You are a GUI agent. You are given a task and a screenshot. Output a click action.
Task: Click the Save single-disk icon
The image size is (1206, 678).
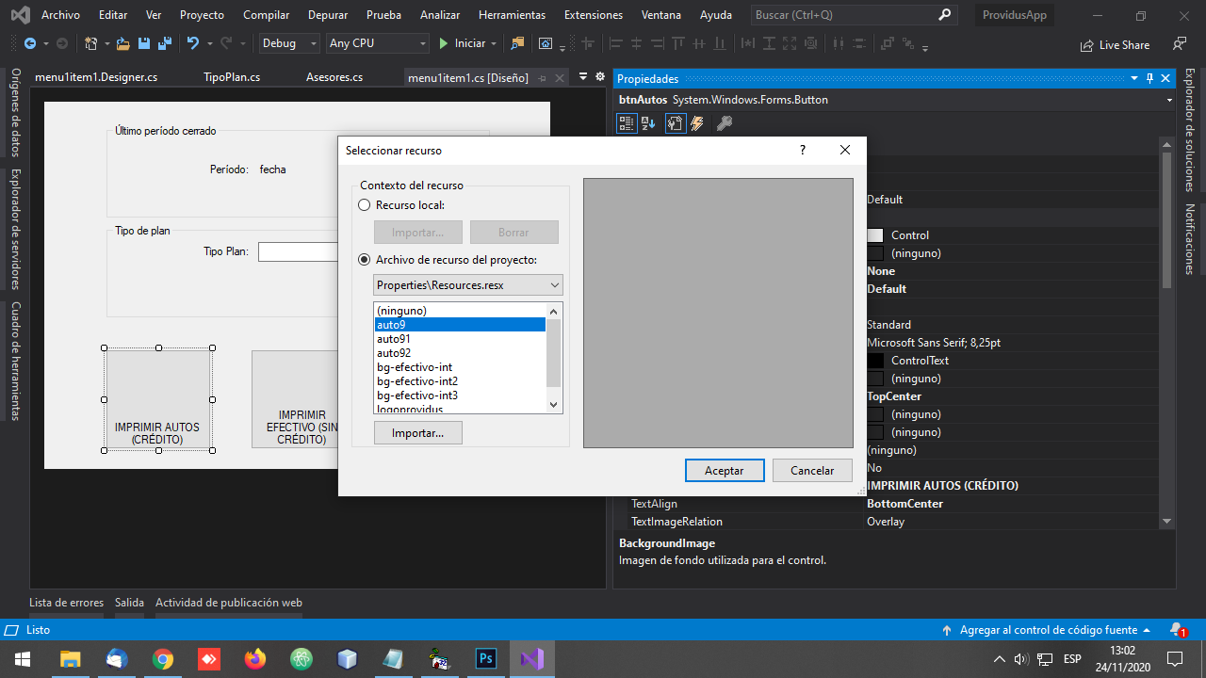pos(144,43)
